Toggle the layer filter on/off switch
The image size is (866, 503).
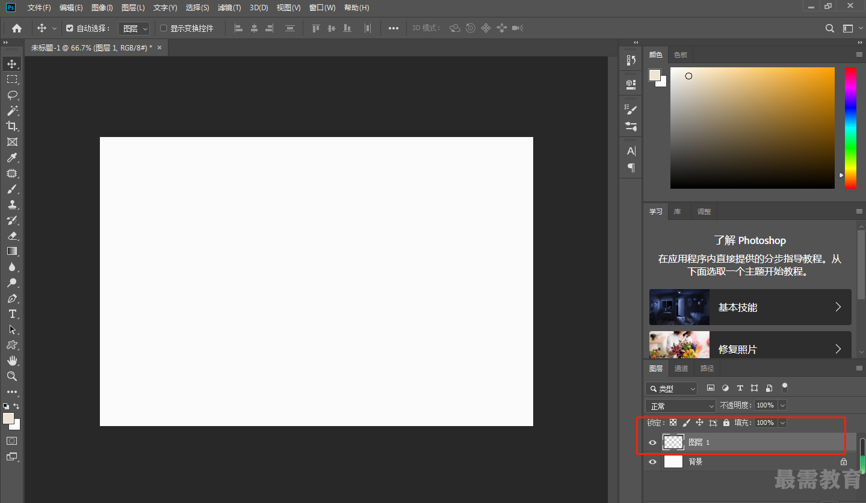pyautogui.click(x=785, y=388)
